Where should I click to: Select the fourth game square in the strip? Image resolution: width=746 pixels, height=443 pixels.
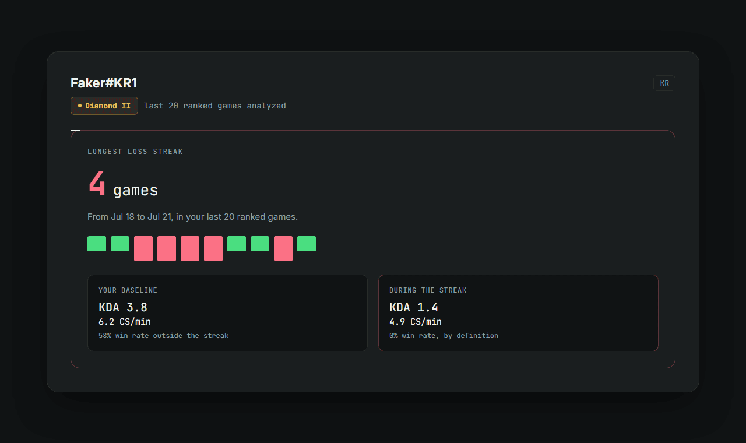tap(167, 248)
